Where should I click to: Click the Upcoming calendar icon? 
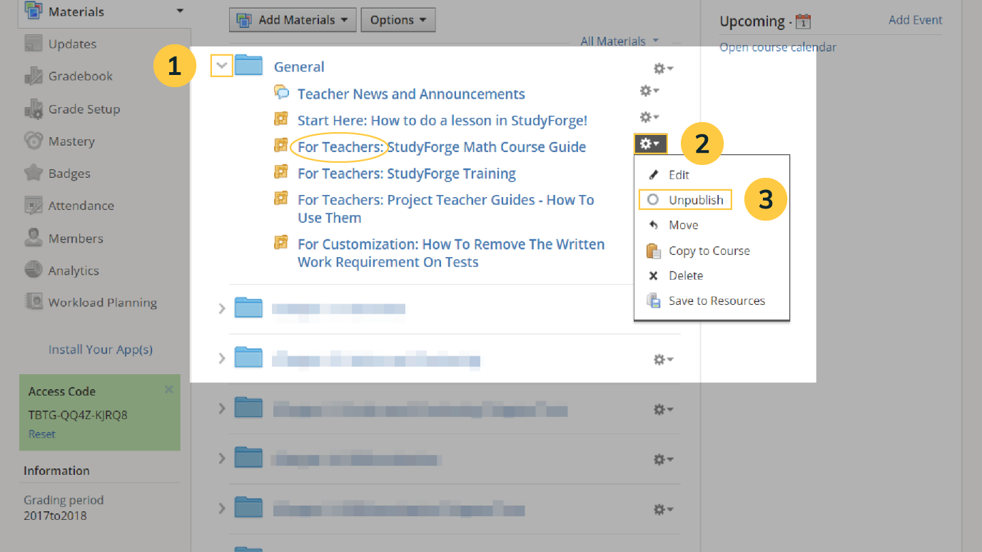803,21
